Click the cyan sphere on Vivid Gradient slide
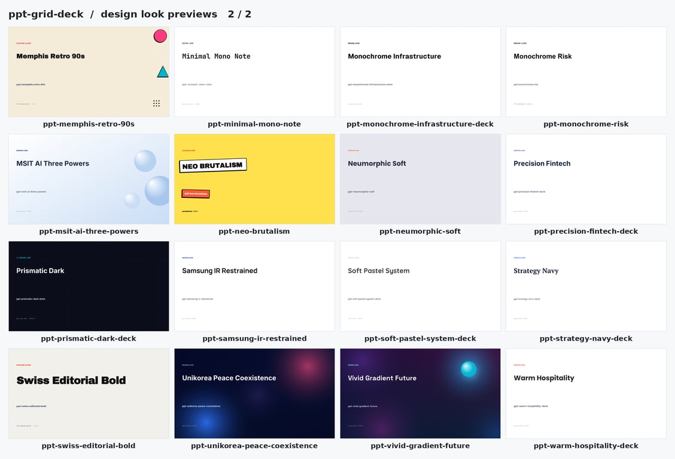675x459 pixels. (x=469, y=369)
